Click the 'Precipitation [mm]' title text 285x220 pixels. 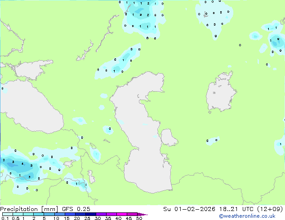click(x=29, y=209)
